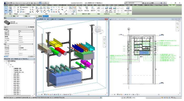Viewport: 184px width, 101px height.
Task: Click the ViewCube in 3D view
Action: [x=98, y=29]
